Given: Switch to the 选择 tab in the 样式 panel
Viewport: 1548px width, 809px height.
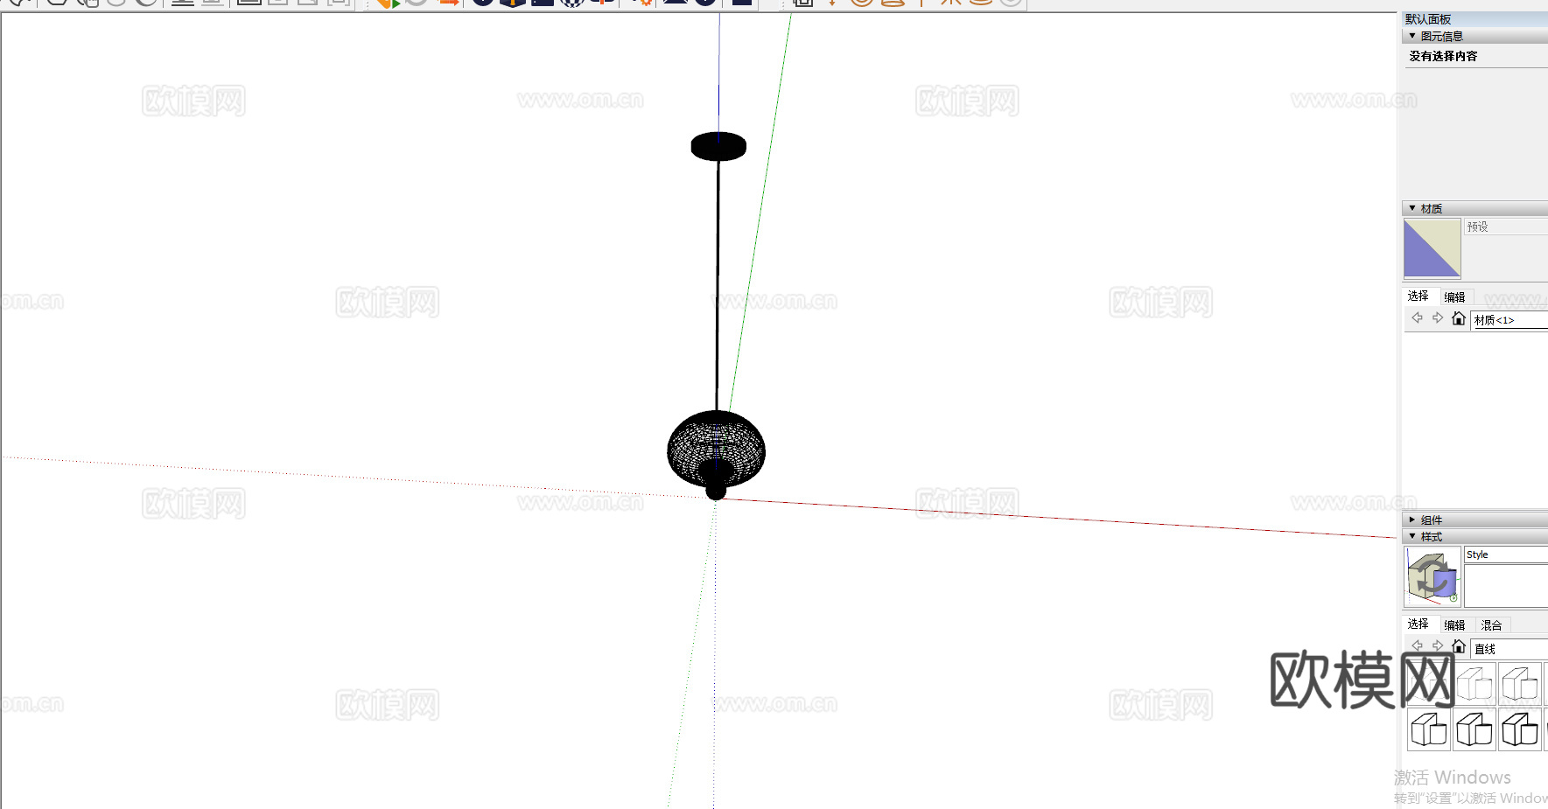Looking at the screenshot, I should point(1418,624).
